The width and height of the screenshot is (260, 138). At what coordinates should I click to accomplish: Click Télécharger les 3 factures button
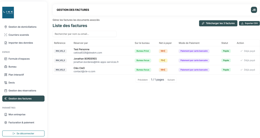(x=218, y=23)
